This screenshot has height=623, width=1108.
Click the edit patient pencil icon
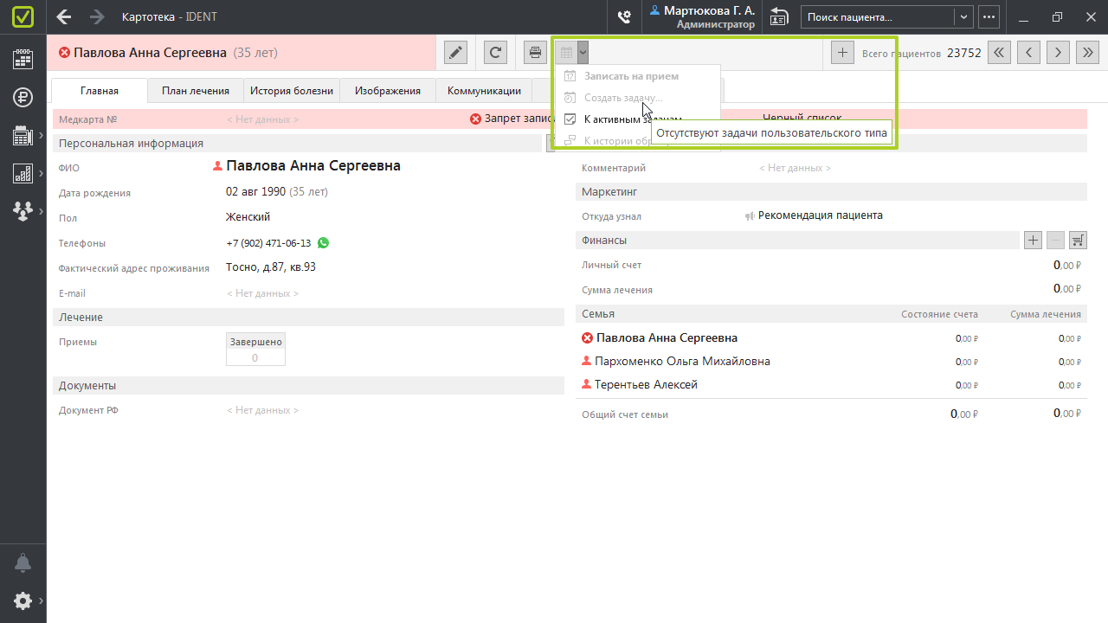[x=455, y=53]
